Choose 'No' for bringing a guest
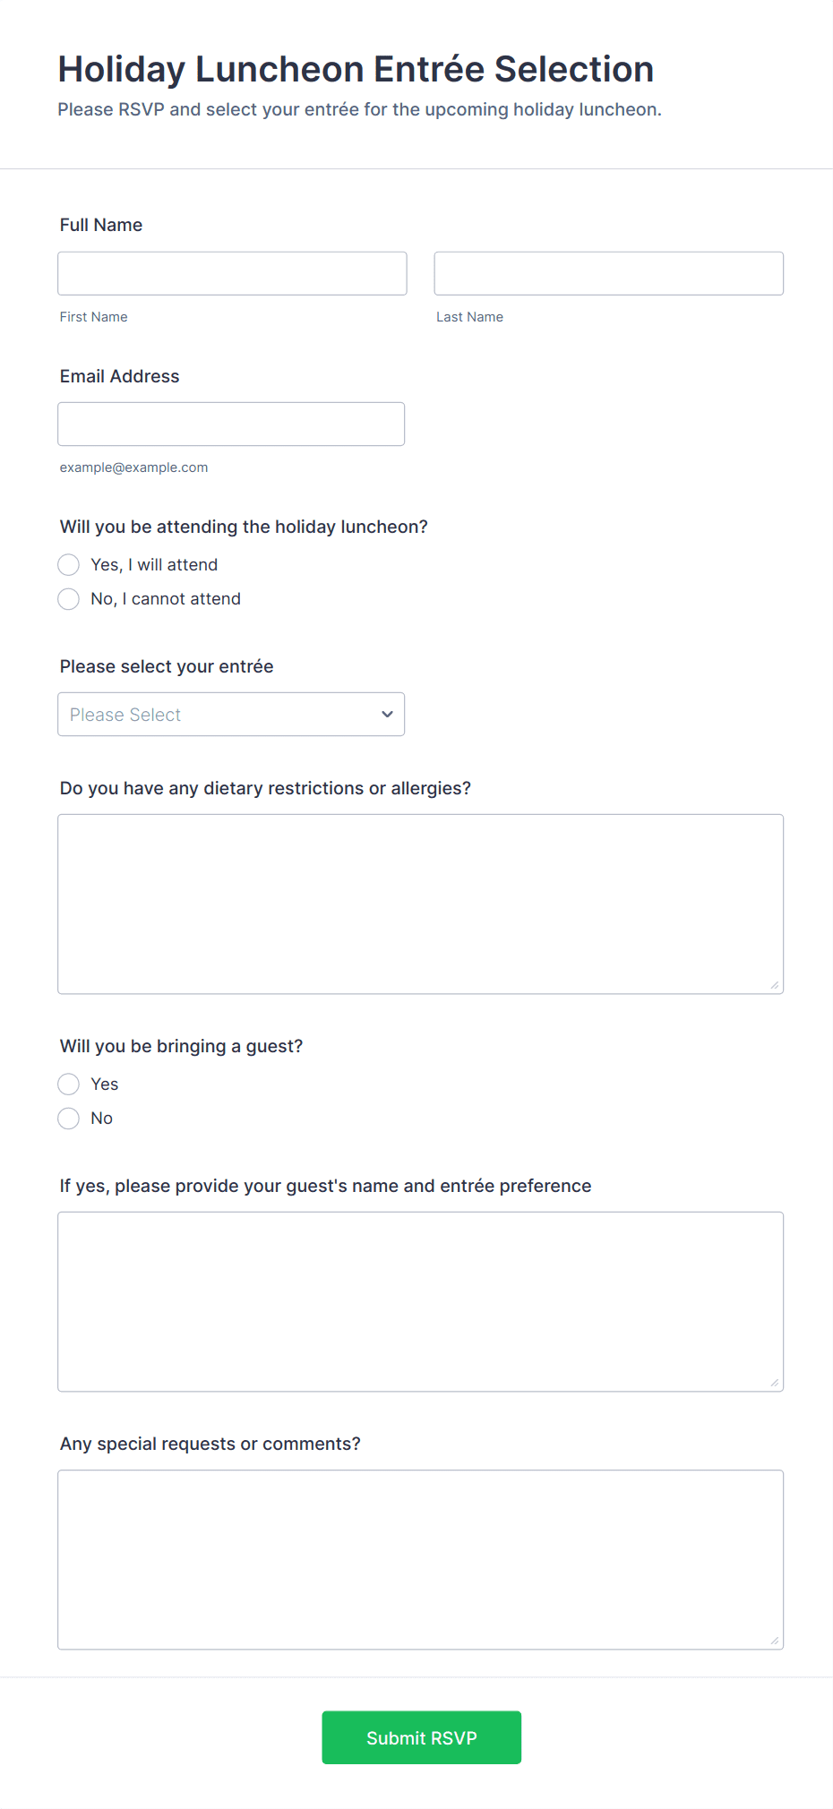Viewport: 833px width, 1809px height. 69,1119
